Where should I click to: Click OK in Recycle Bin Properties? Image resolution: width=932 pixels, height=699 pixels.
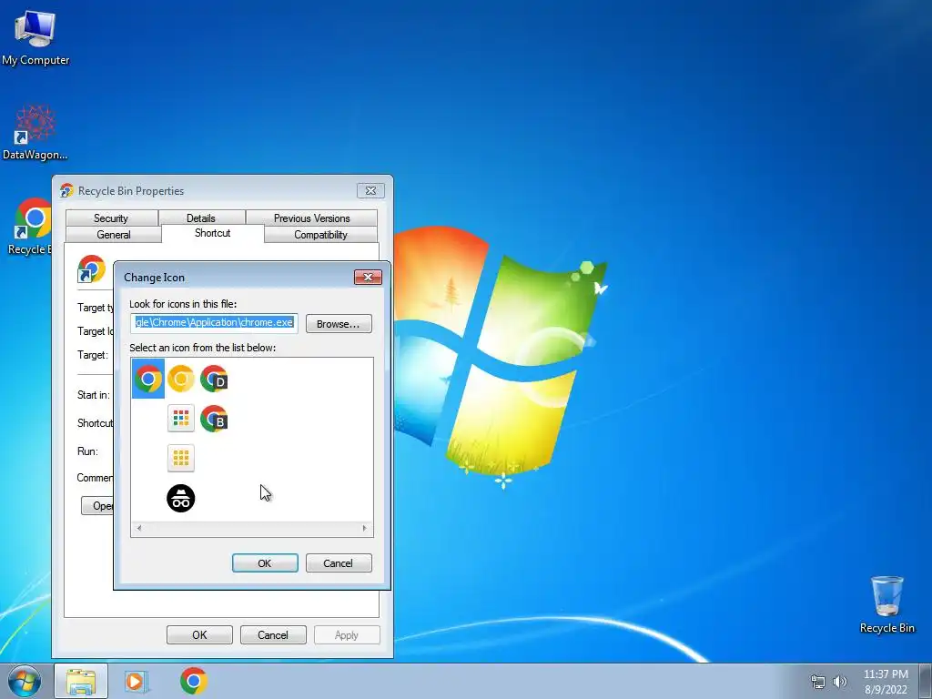coord(199,634)
